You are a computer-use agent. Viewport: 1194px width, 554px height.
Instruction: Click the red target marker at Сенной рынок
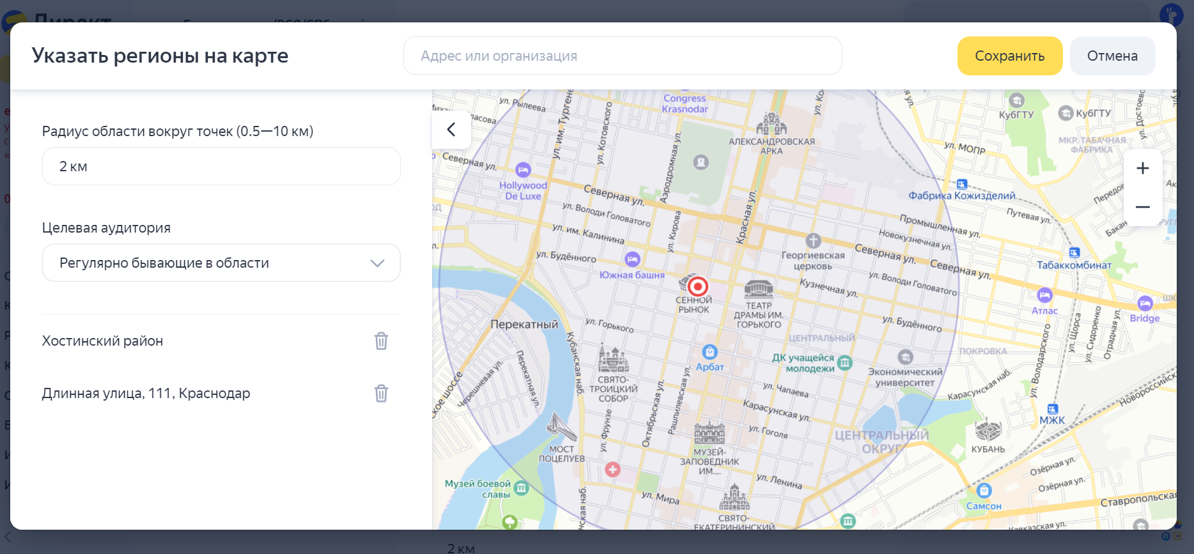697,286
